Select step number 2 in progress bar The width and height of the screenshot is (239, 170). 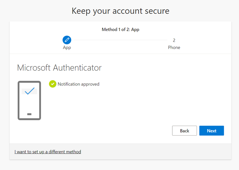(x=174, y=40)
